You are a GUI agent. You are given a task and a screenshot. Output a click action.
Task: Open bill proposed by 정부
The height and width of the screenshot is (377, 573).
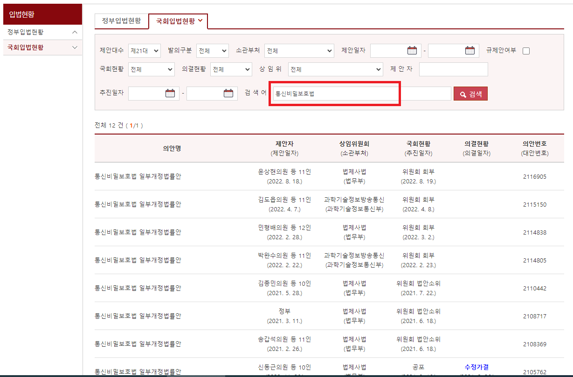[x=138, y=316]
